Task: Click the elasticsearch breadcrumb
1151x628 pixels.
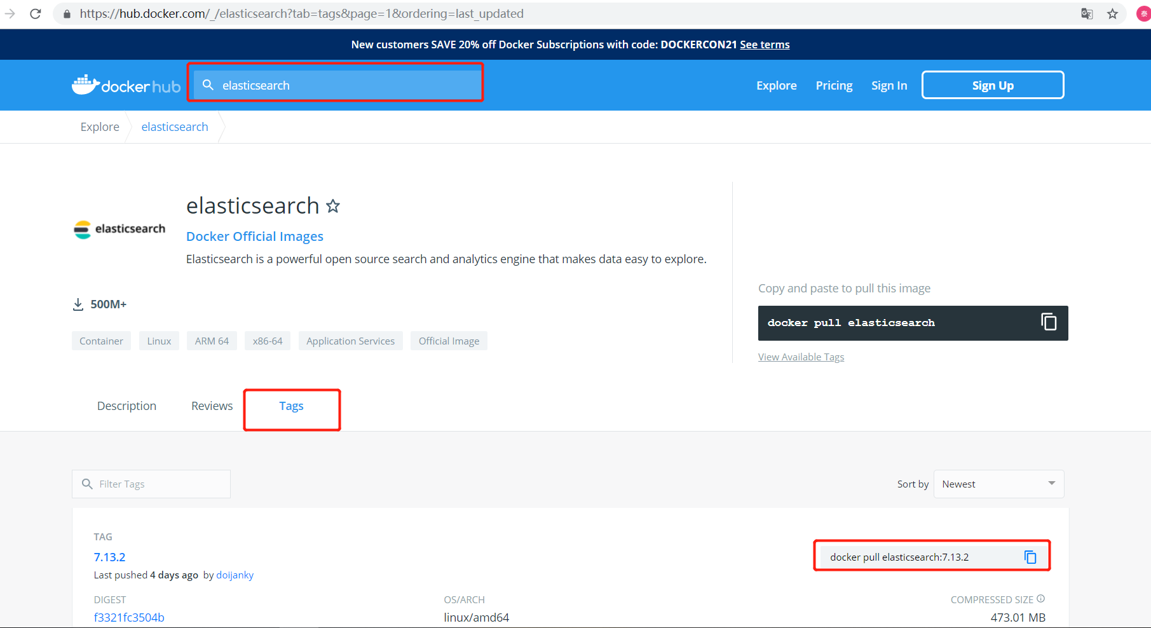Action: pos(175,127)
